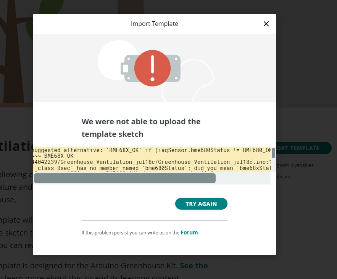Click the red exclamation error icon
The width and height of the screenshot is (337, 279).
pyautogui.click(x=152, y=68)
